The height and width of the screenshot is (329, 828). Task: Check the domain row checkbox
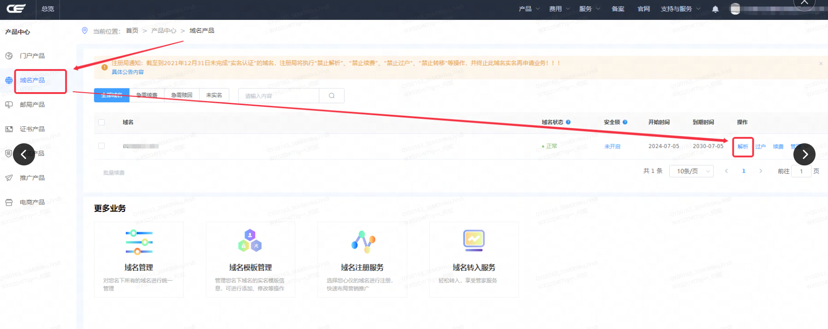101,146
